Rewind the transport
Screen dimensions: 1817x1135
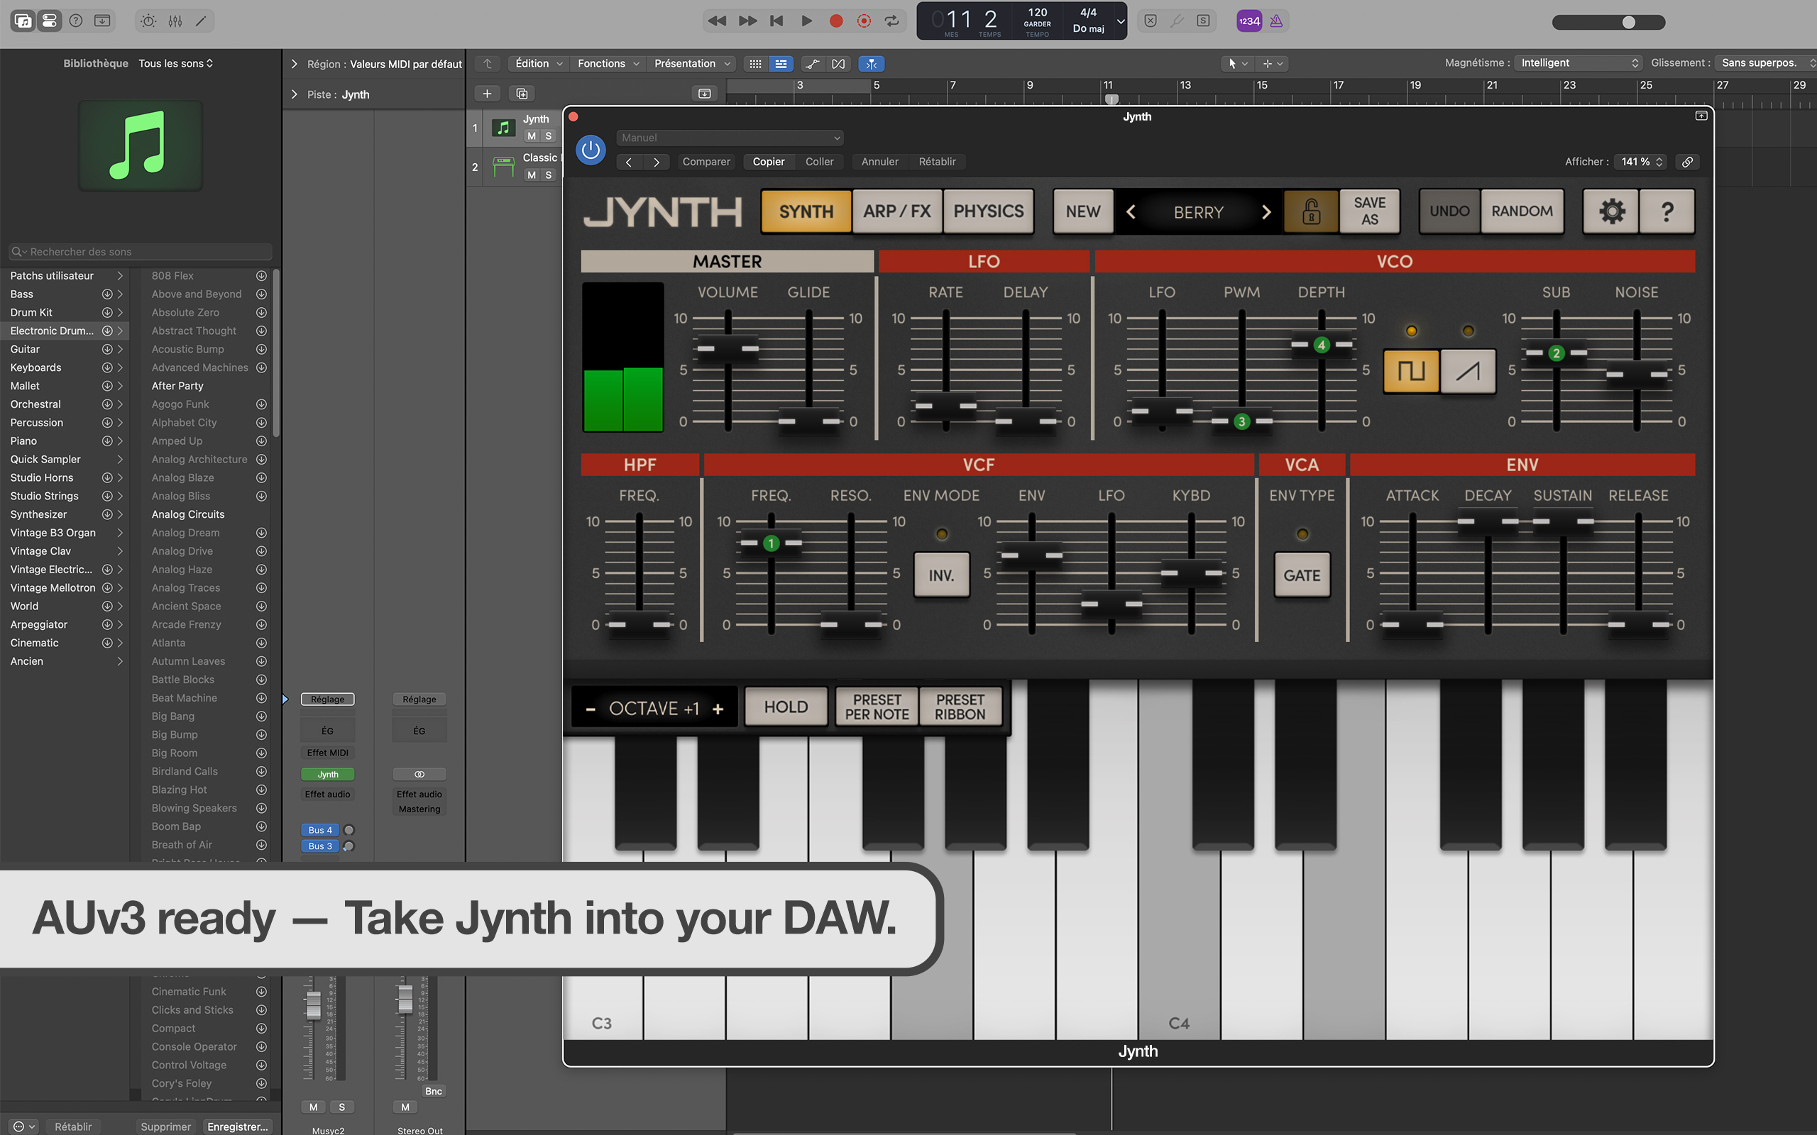click(717, 21)
